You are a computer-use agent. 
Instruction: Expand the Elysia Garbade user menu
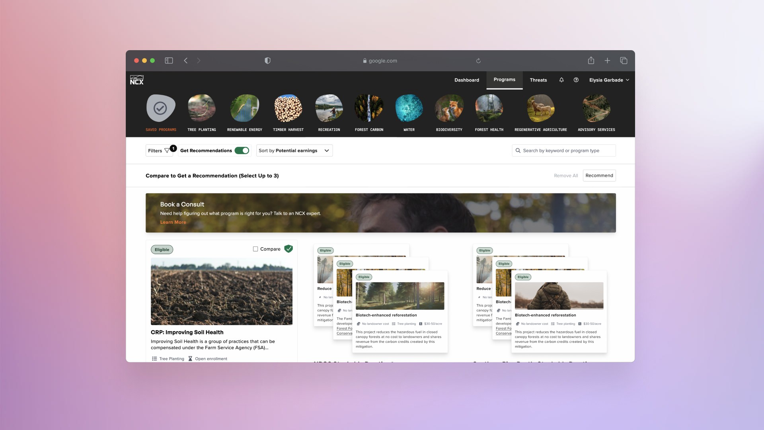609,80
